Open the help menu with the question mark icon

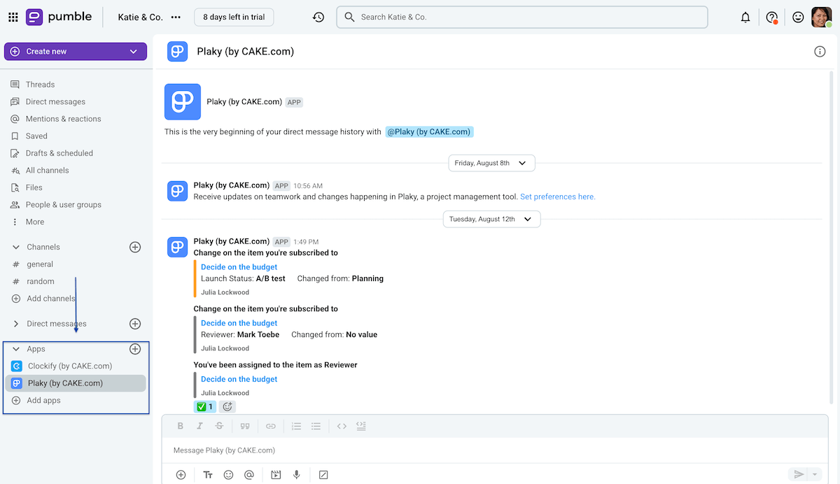pyautogui.click(x=771, y=17)
